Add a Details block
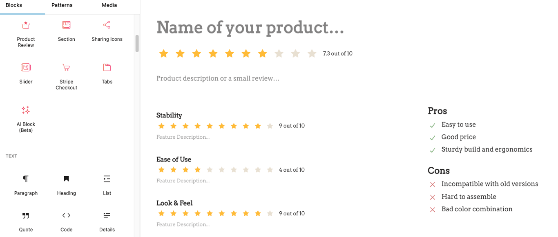Image resolution: width=558 pixels, height=237 pixels. coord(107,220)
